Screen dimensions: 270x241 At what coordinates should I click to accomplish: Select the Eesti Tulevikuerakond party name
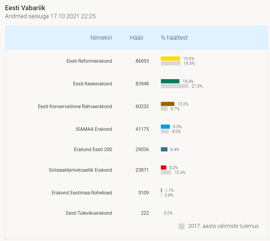coord(89,213)
